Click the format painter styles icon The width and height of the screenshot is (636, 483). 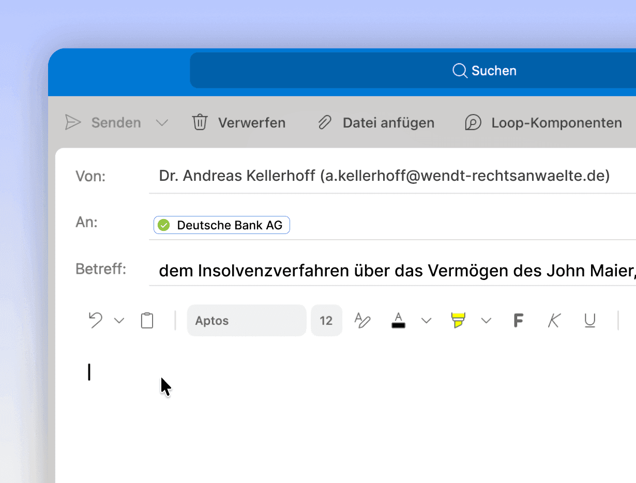tap(362, 320)
